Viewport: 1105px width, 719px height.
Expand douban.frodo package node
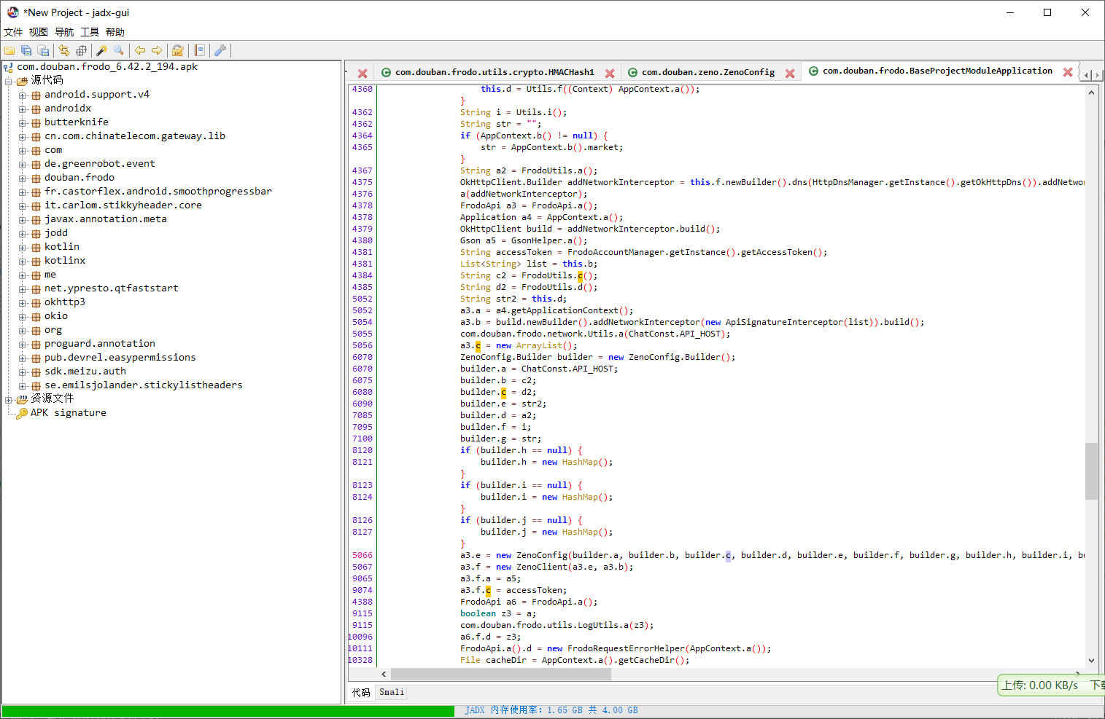(x=23, y=178)
